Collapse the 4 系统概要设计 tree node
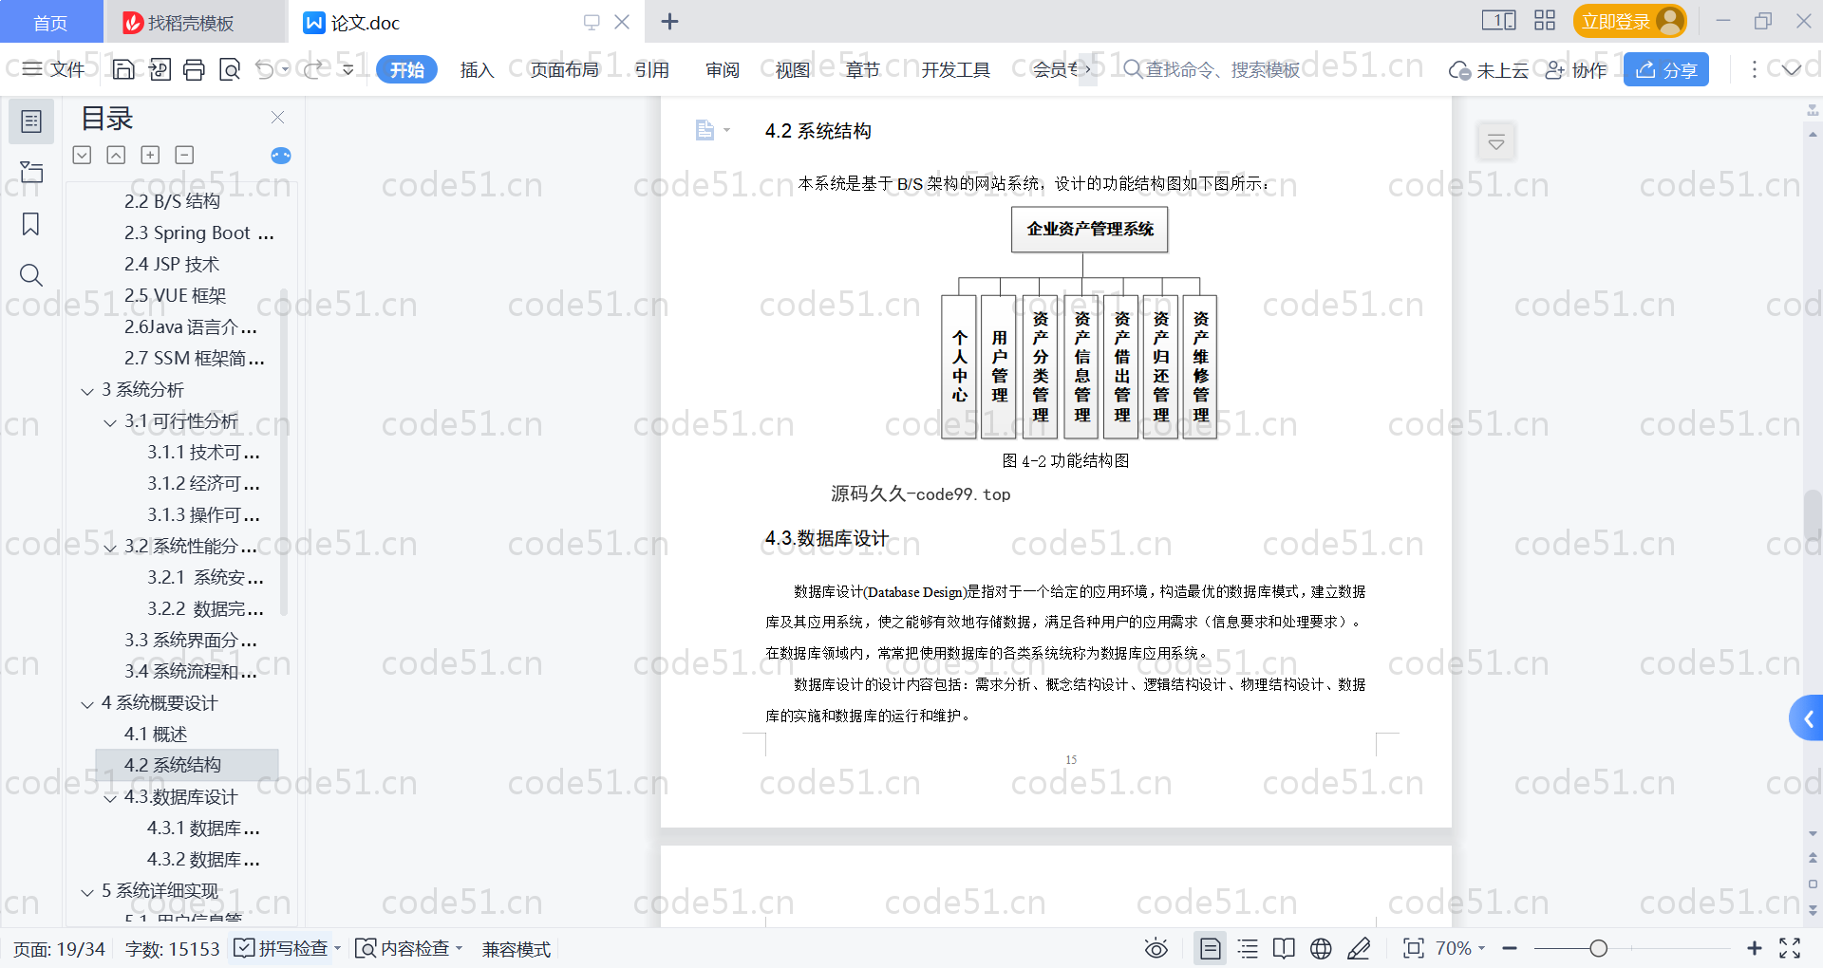1823x968 pixels. click(x=87, y=704)
